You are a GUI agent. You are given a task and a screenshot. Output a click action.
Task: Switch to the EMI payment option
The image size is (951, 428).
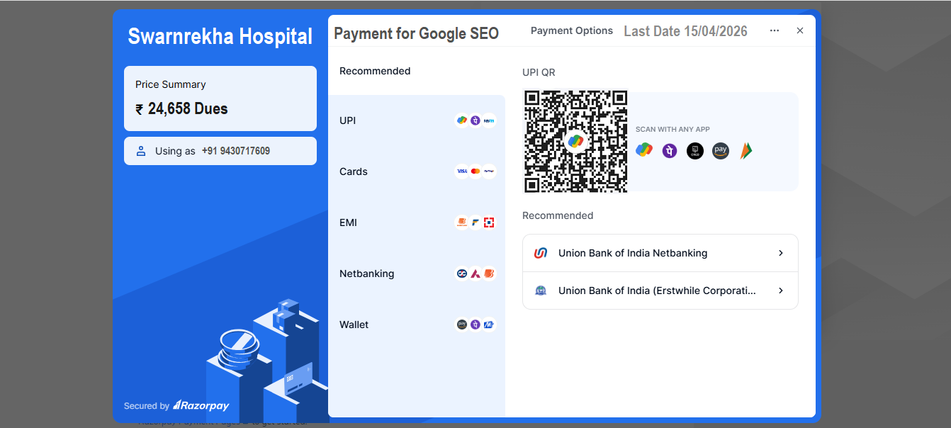click(348, 223)
